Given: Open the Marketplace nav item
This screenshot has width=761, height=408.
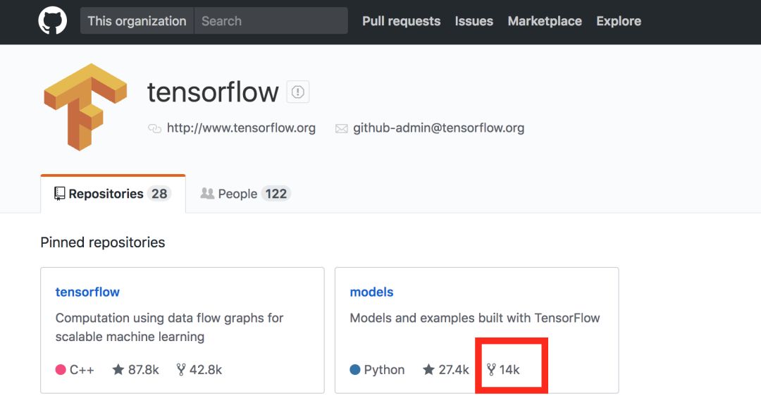Looking at the screenshot, I should click(x=545, y=21).
